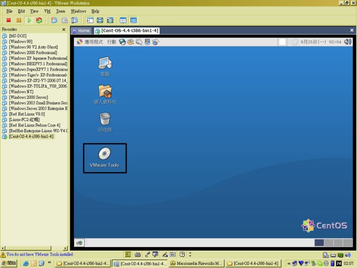Open the snapshot manager icon
This screenshot has width=357, height=268.
click(75, 20)
